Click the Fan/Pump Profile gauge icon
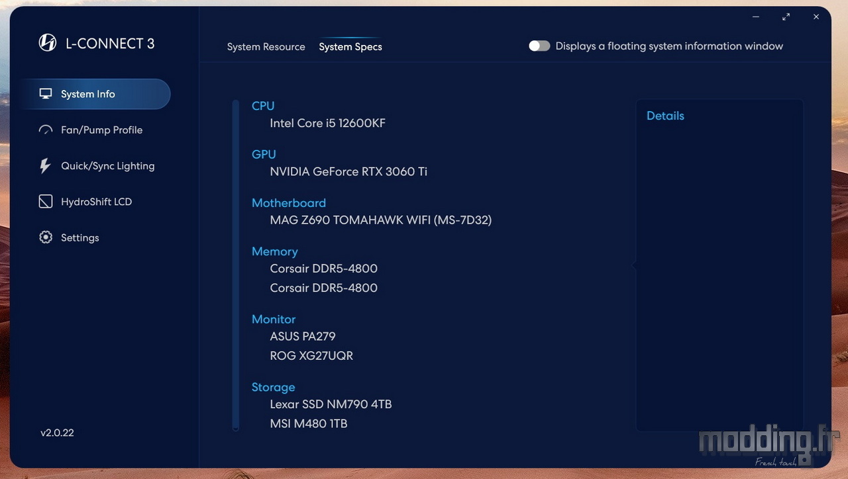Viewport: 848px width, 479px height. click(46, 130)
